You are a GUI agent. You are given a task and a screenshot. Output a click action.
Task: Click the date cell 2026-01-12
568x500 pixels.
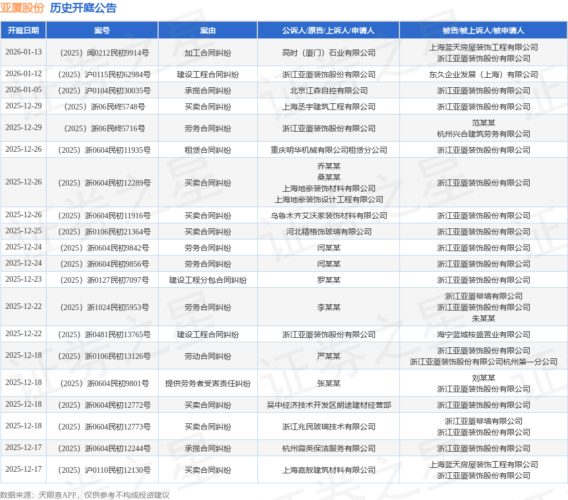point(23,74)
